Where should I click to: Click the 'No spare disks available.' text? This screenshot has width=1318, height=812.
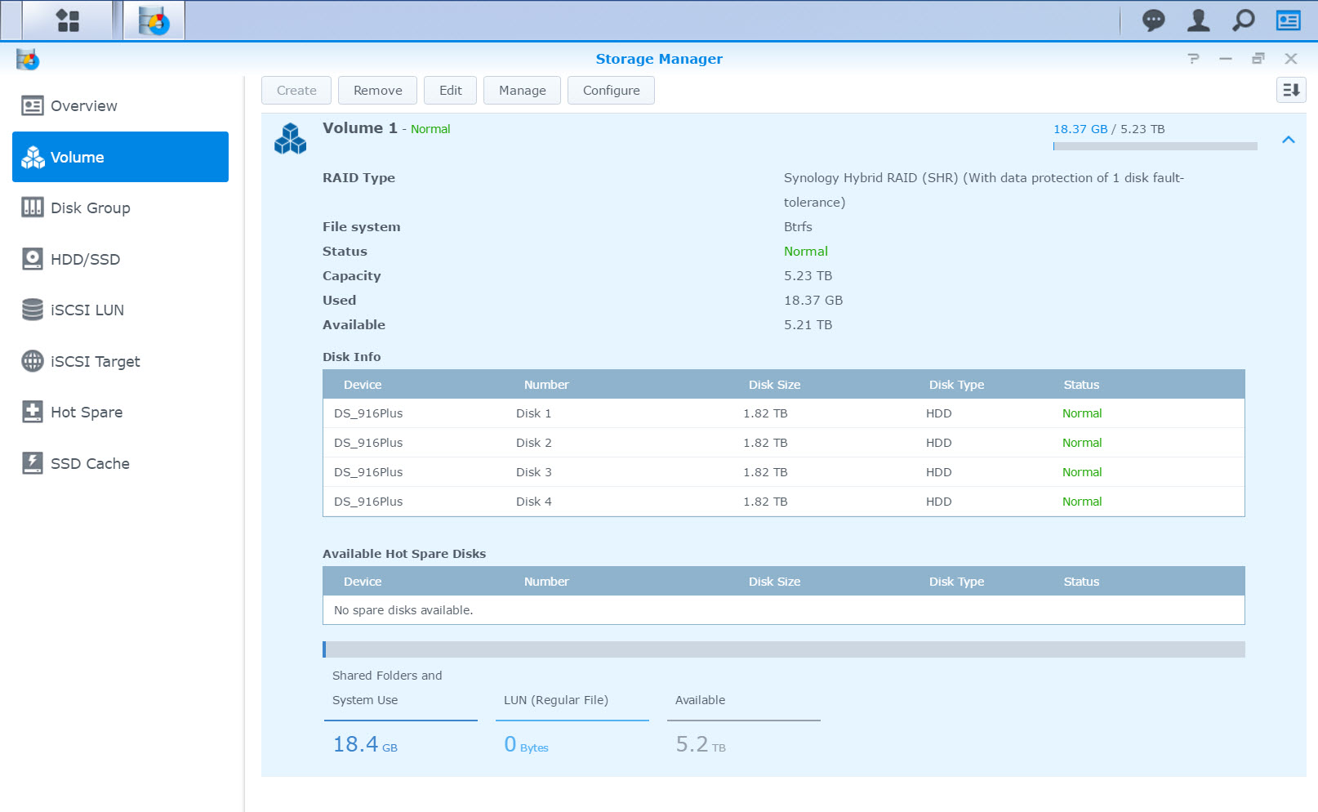point(403,610)
